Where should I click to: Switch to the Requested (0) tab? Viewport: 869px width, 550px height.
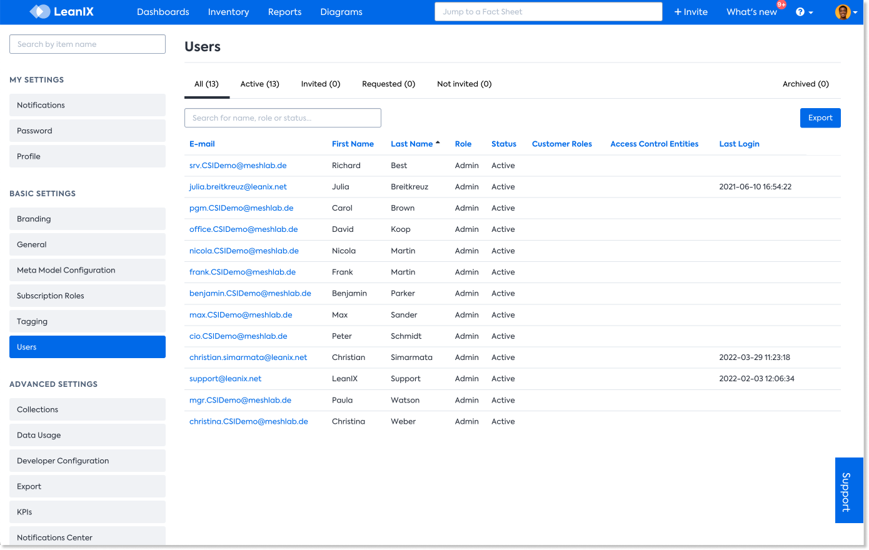(388, 84)
